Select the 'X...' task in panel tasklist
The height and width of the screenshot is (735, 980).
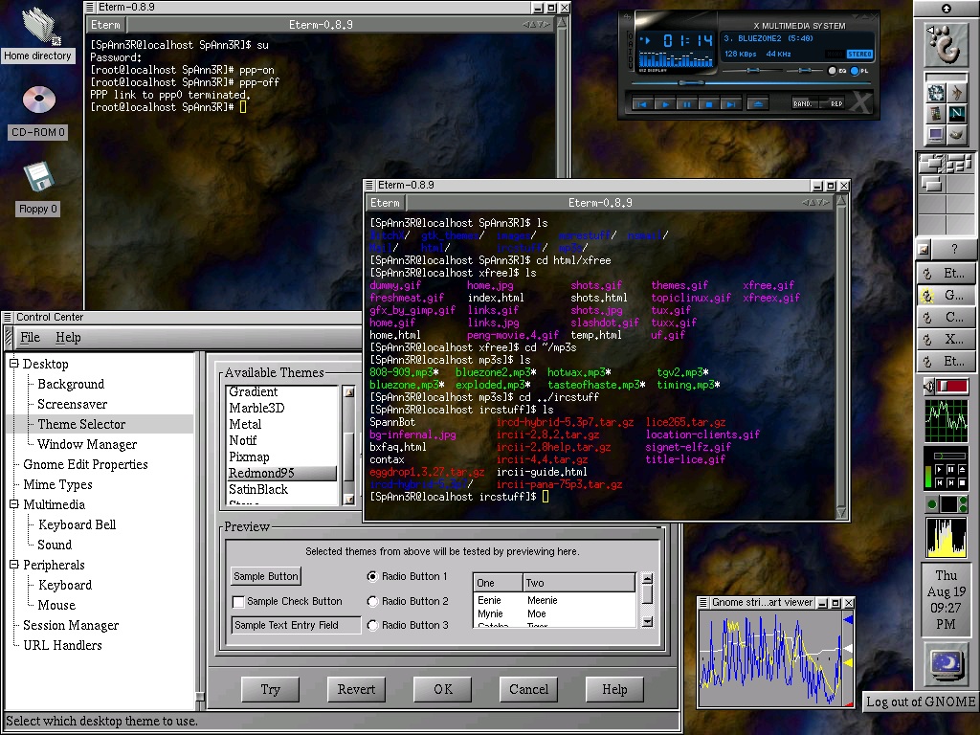click(946, 340)
